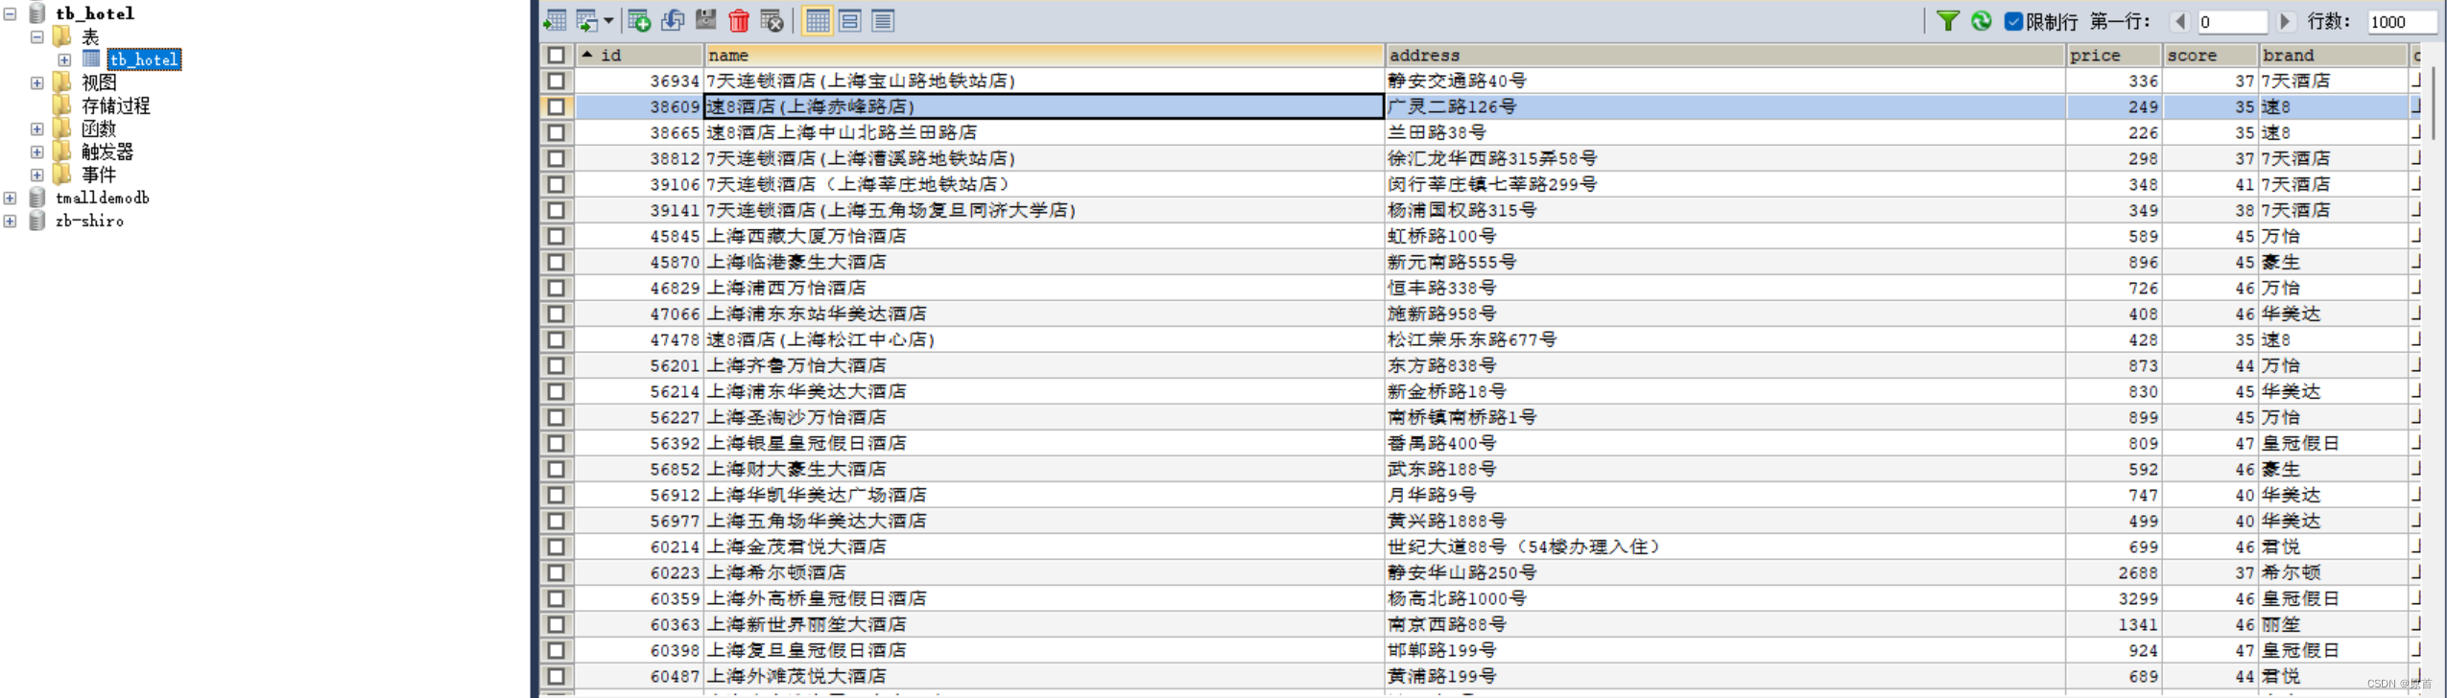
Task: Click name cell 上海希尔顿酒店
Action: 1044,572
